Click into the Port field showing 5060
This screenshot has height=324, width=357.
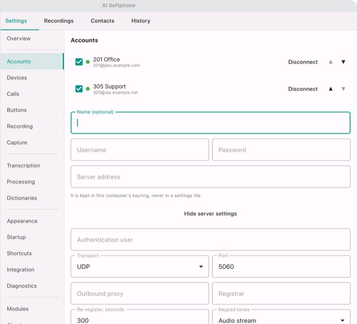pos(281,267)
